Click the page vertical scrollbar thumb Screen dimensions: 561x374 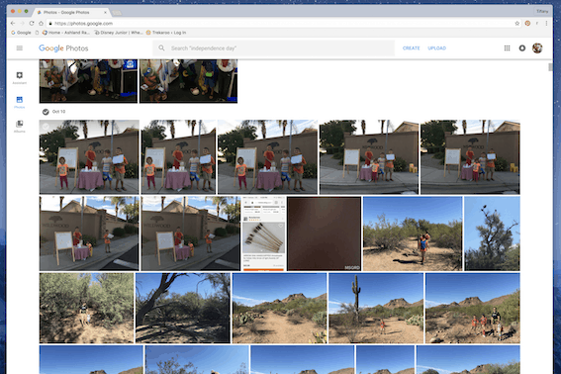coord(550,67)
